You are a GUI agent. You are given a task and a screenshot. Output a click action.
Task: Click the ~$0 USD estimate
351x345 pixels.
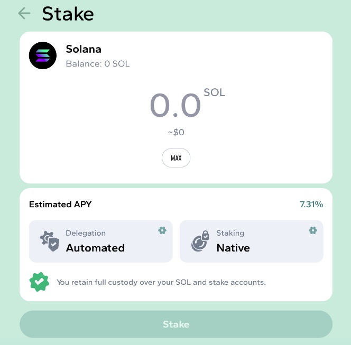tap(175, 133)
